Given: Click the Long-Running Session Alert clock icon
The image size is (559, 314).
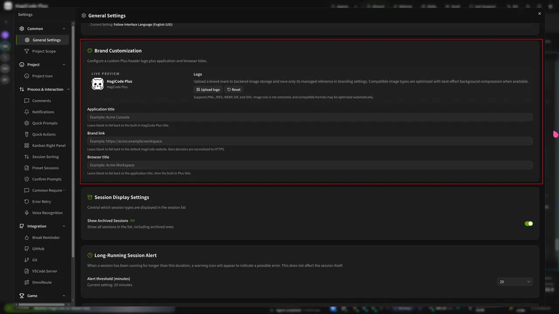Looking at the screenshot, I should click(x=90, y=255).
